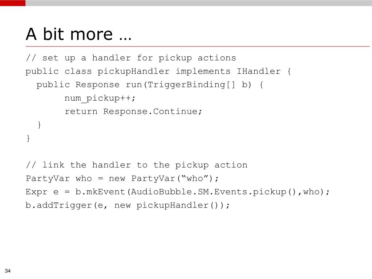
Task: Click the slide title "A bit more …"
Action: (78, 35)
